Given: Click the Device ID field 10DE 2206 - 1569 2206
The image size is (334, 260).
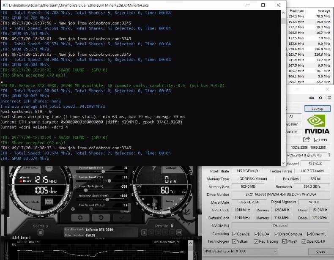Looking at the screenshot, I should (309, 148).
